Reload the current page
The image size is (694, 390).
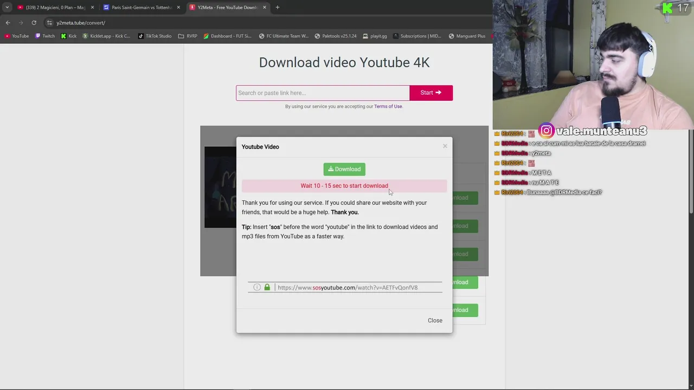click(34, 23)
